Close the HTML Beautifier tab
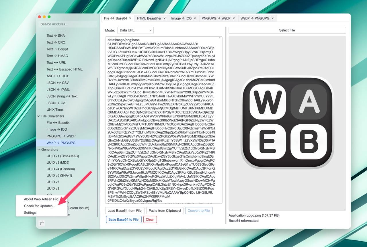367x247 pixels. coord(165,18)
